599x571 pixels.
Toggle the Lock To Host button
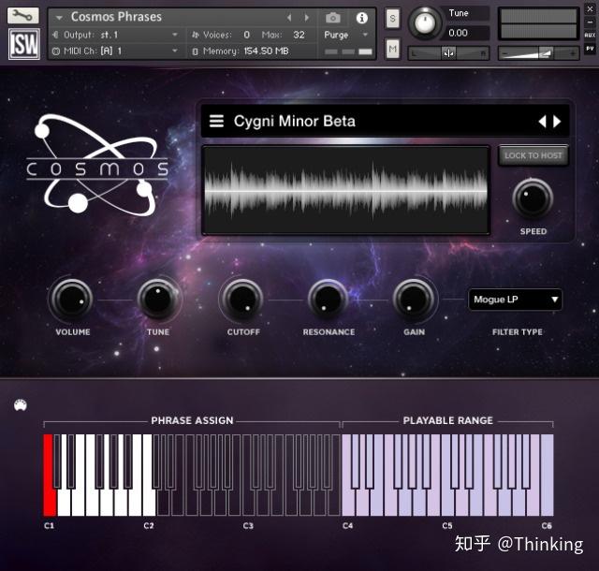coord(533,155)
